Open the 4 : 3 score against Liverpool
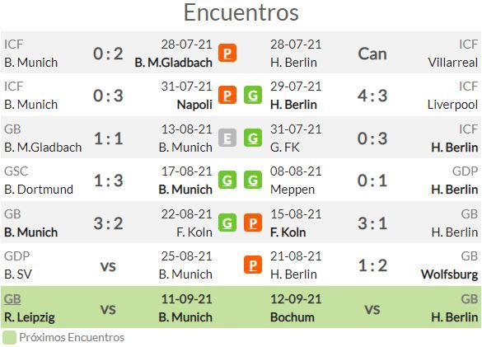This screenshot has height=347, width=482. 372,96
